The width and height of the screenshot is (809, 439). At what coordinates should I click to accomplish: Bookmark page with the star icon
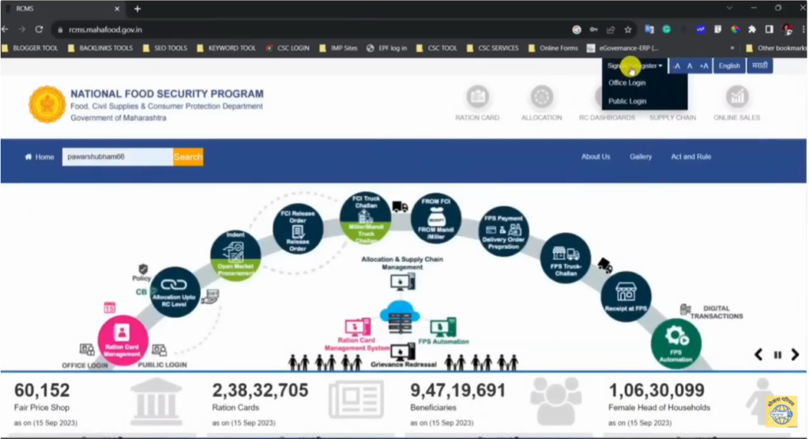click(x=628, y=29)
